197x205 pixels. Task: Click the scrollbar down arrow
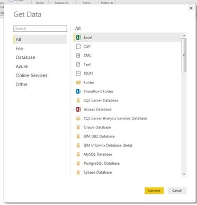(x=184, y=174)
